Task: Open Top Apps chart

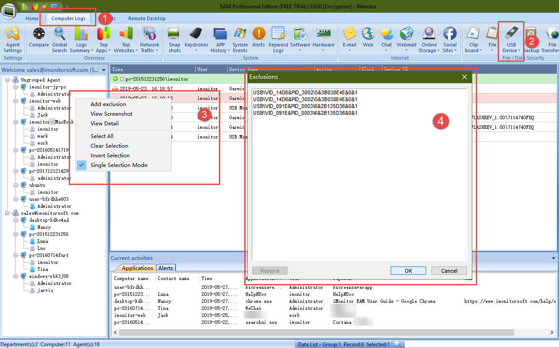Action: click(x=104, y=39)
